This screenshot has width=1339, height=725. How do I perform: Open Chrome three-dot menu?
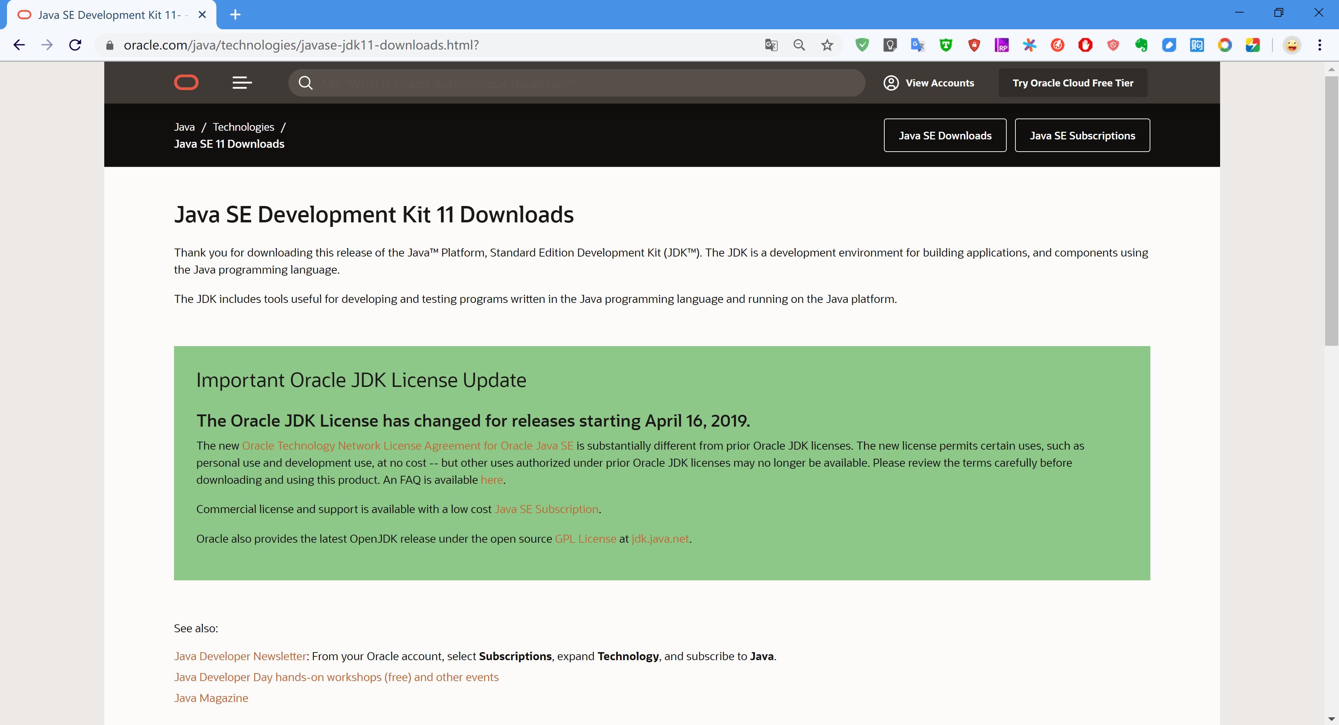tap(1320, 45)
